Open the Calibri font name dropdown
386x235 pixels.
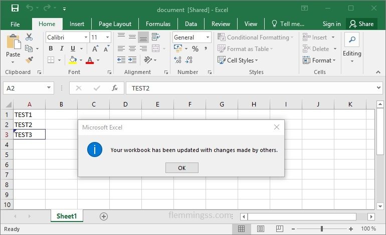click(86, 37)
